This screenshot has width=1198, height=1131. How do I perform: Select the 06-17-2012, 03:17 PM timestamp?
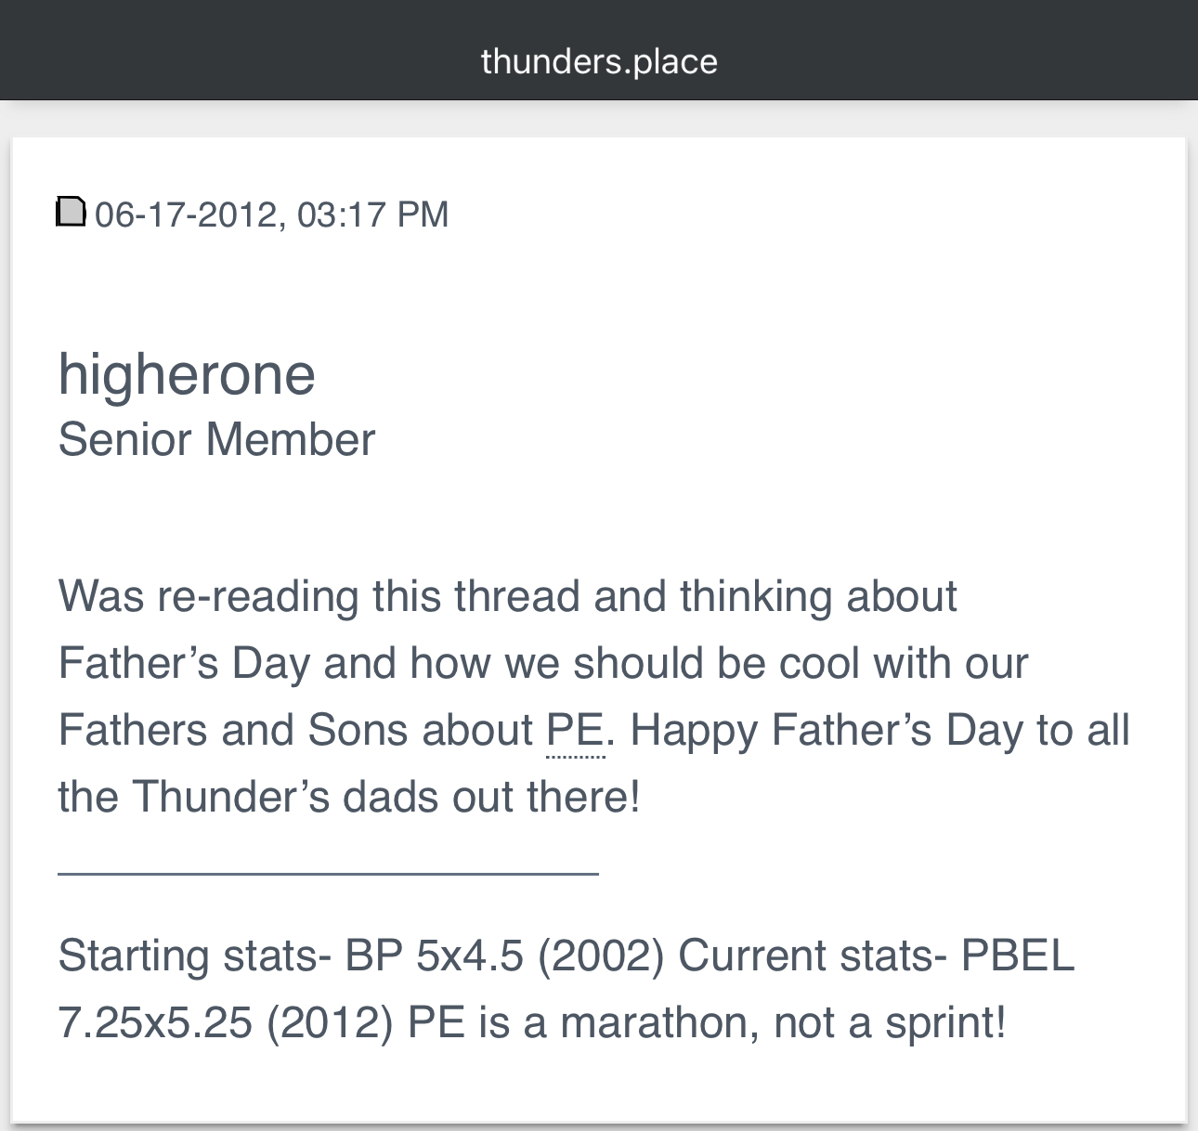(272, 214)
